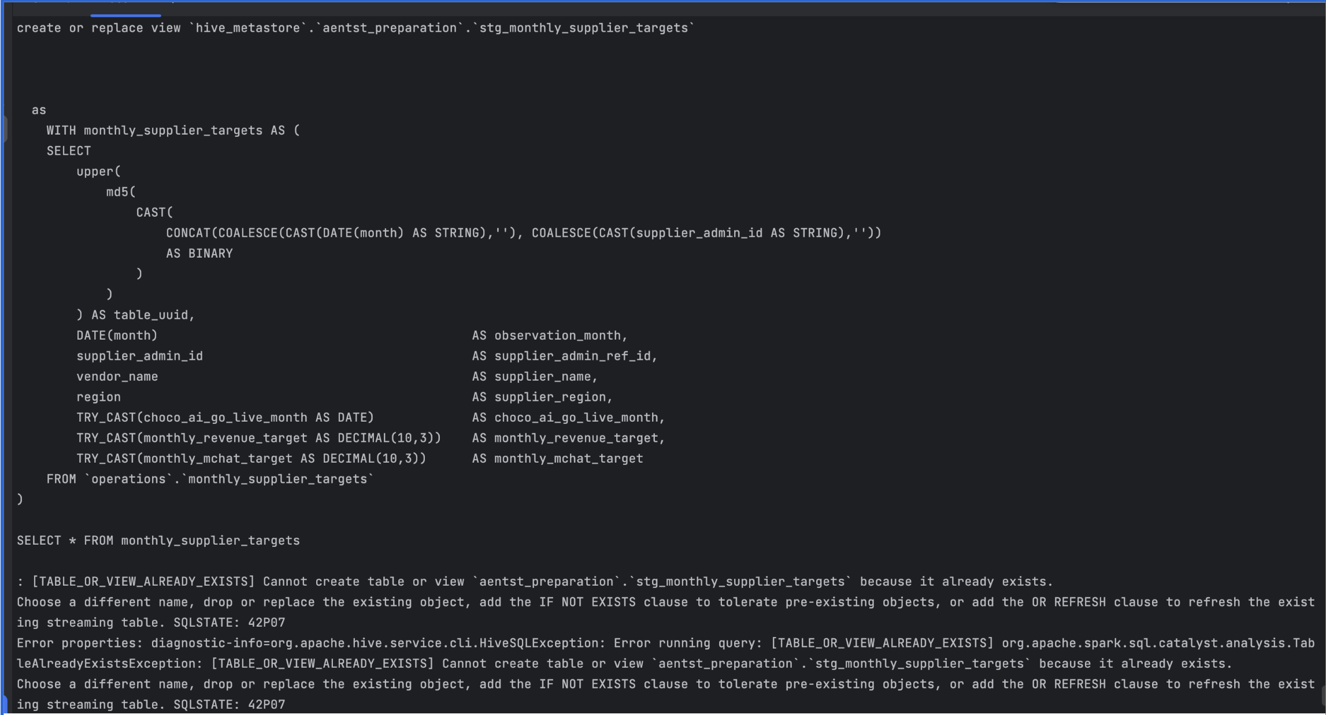1326x715 pixels.
Task: Click the monthly_revenue_target DECIMAL cast
Action: [258, 438]
